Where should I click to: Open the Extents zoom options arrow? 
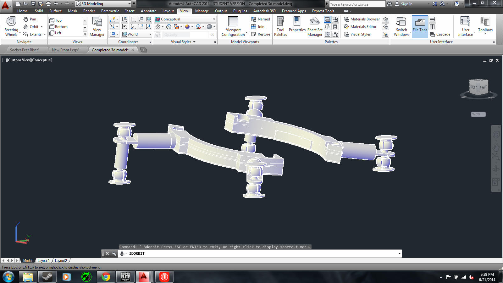[x=45, y=34]
